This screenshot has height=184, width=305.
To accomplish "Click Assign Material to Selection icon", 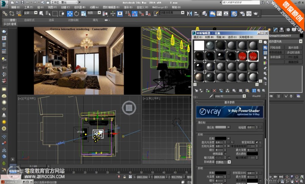I will (207, 91).
